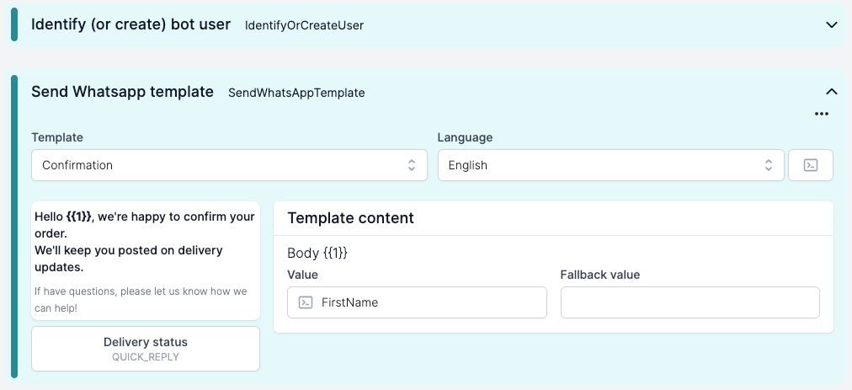Click the variable icon button beside Language
Viewport: 852px width, 390px height.
(x=810, y=165)
